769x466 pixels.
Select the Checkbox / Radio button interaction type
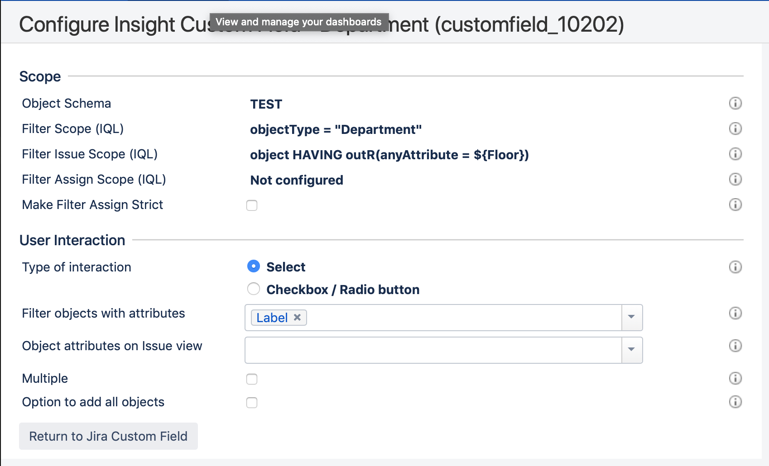coord(254,289)
